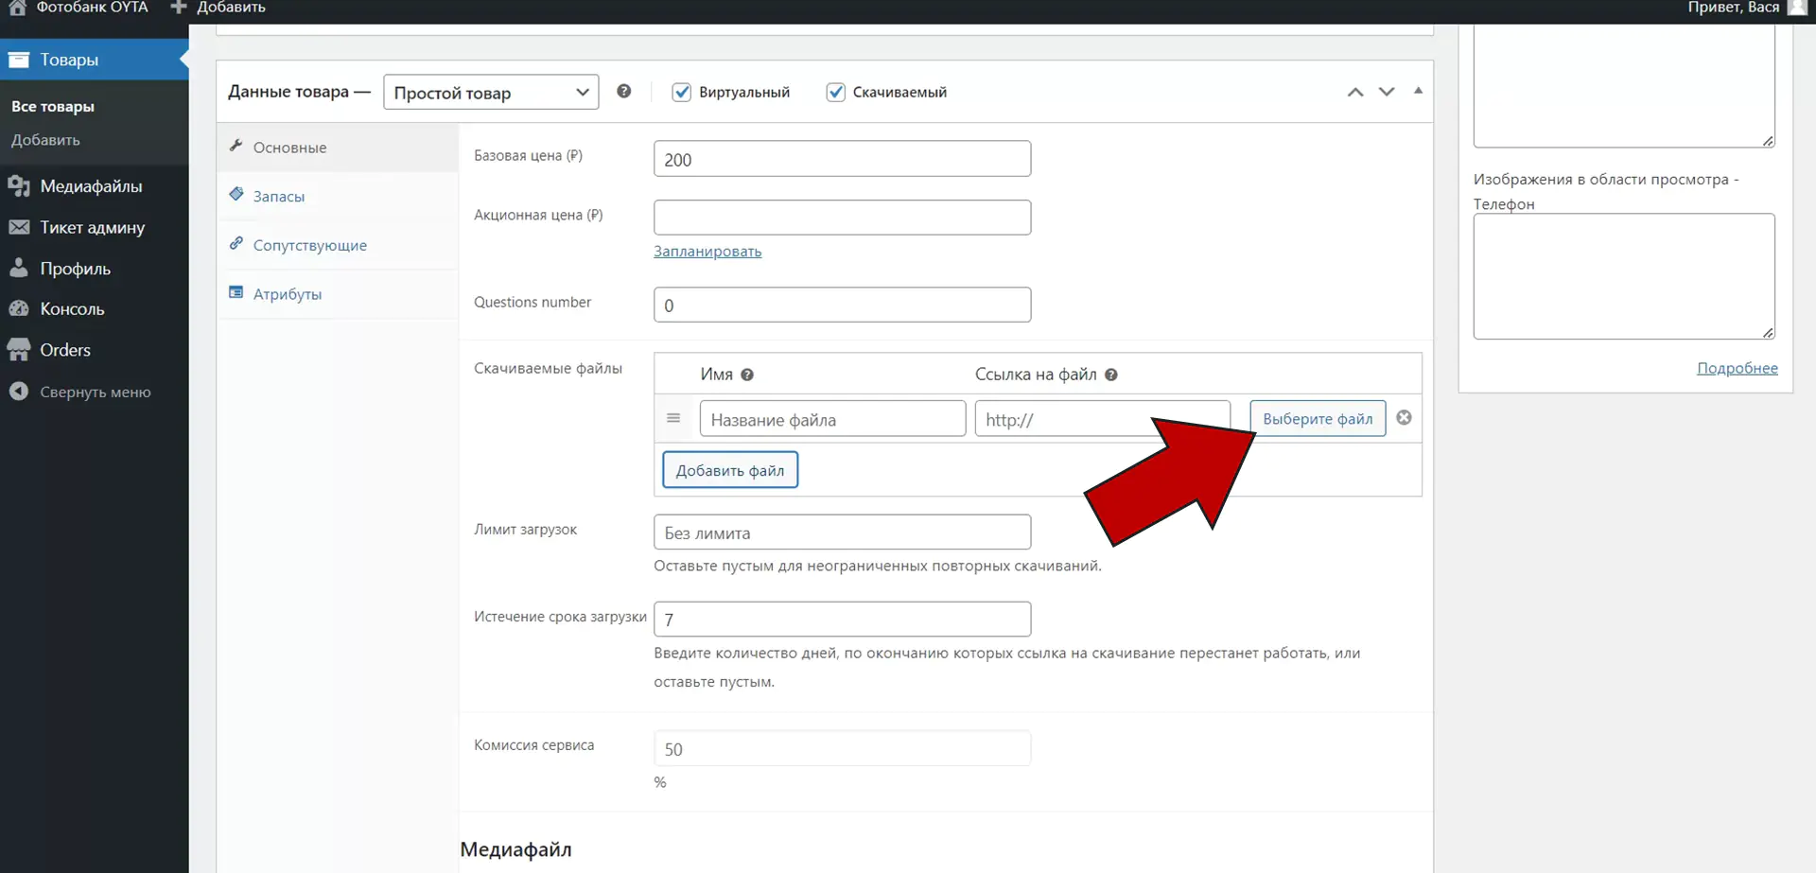The image size is (1816, 873).
Task: Focus the Акционная цена field
Action: coord(842,218)
